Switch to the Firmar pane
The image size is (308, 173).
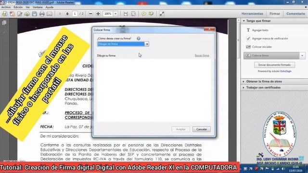[x=275, y=13]
